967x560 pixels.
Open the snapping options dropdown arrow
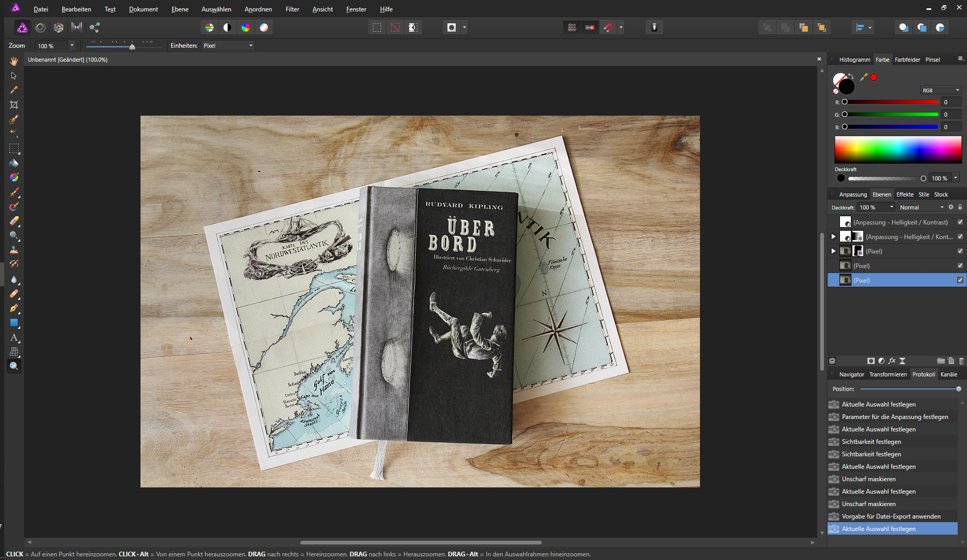pos(621,27)
